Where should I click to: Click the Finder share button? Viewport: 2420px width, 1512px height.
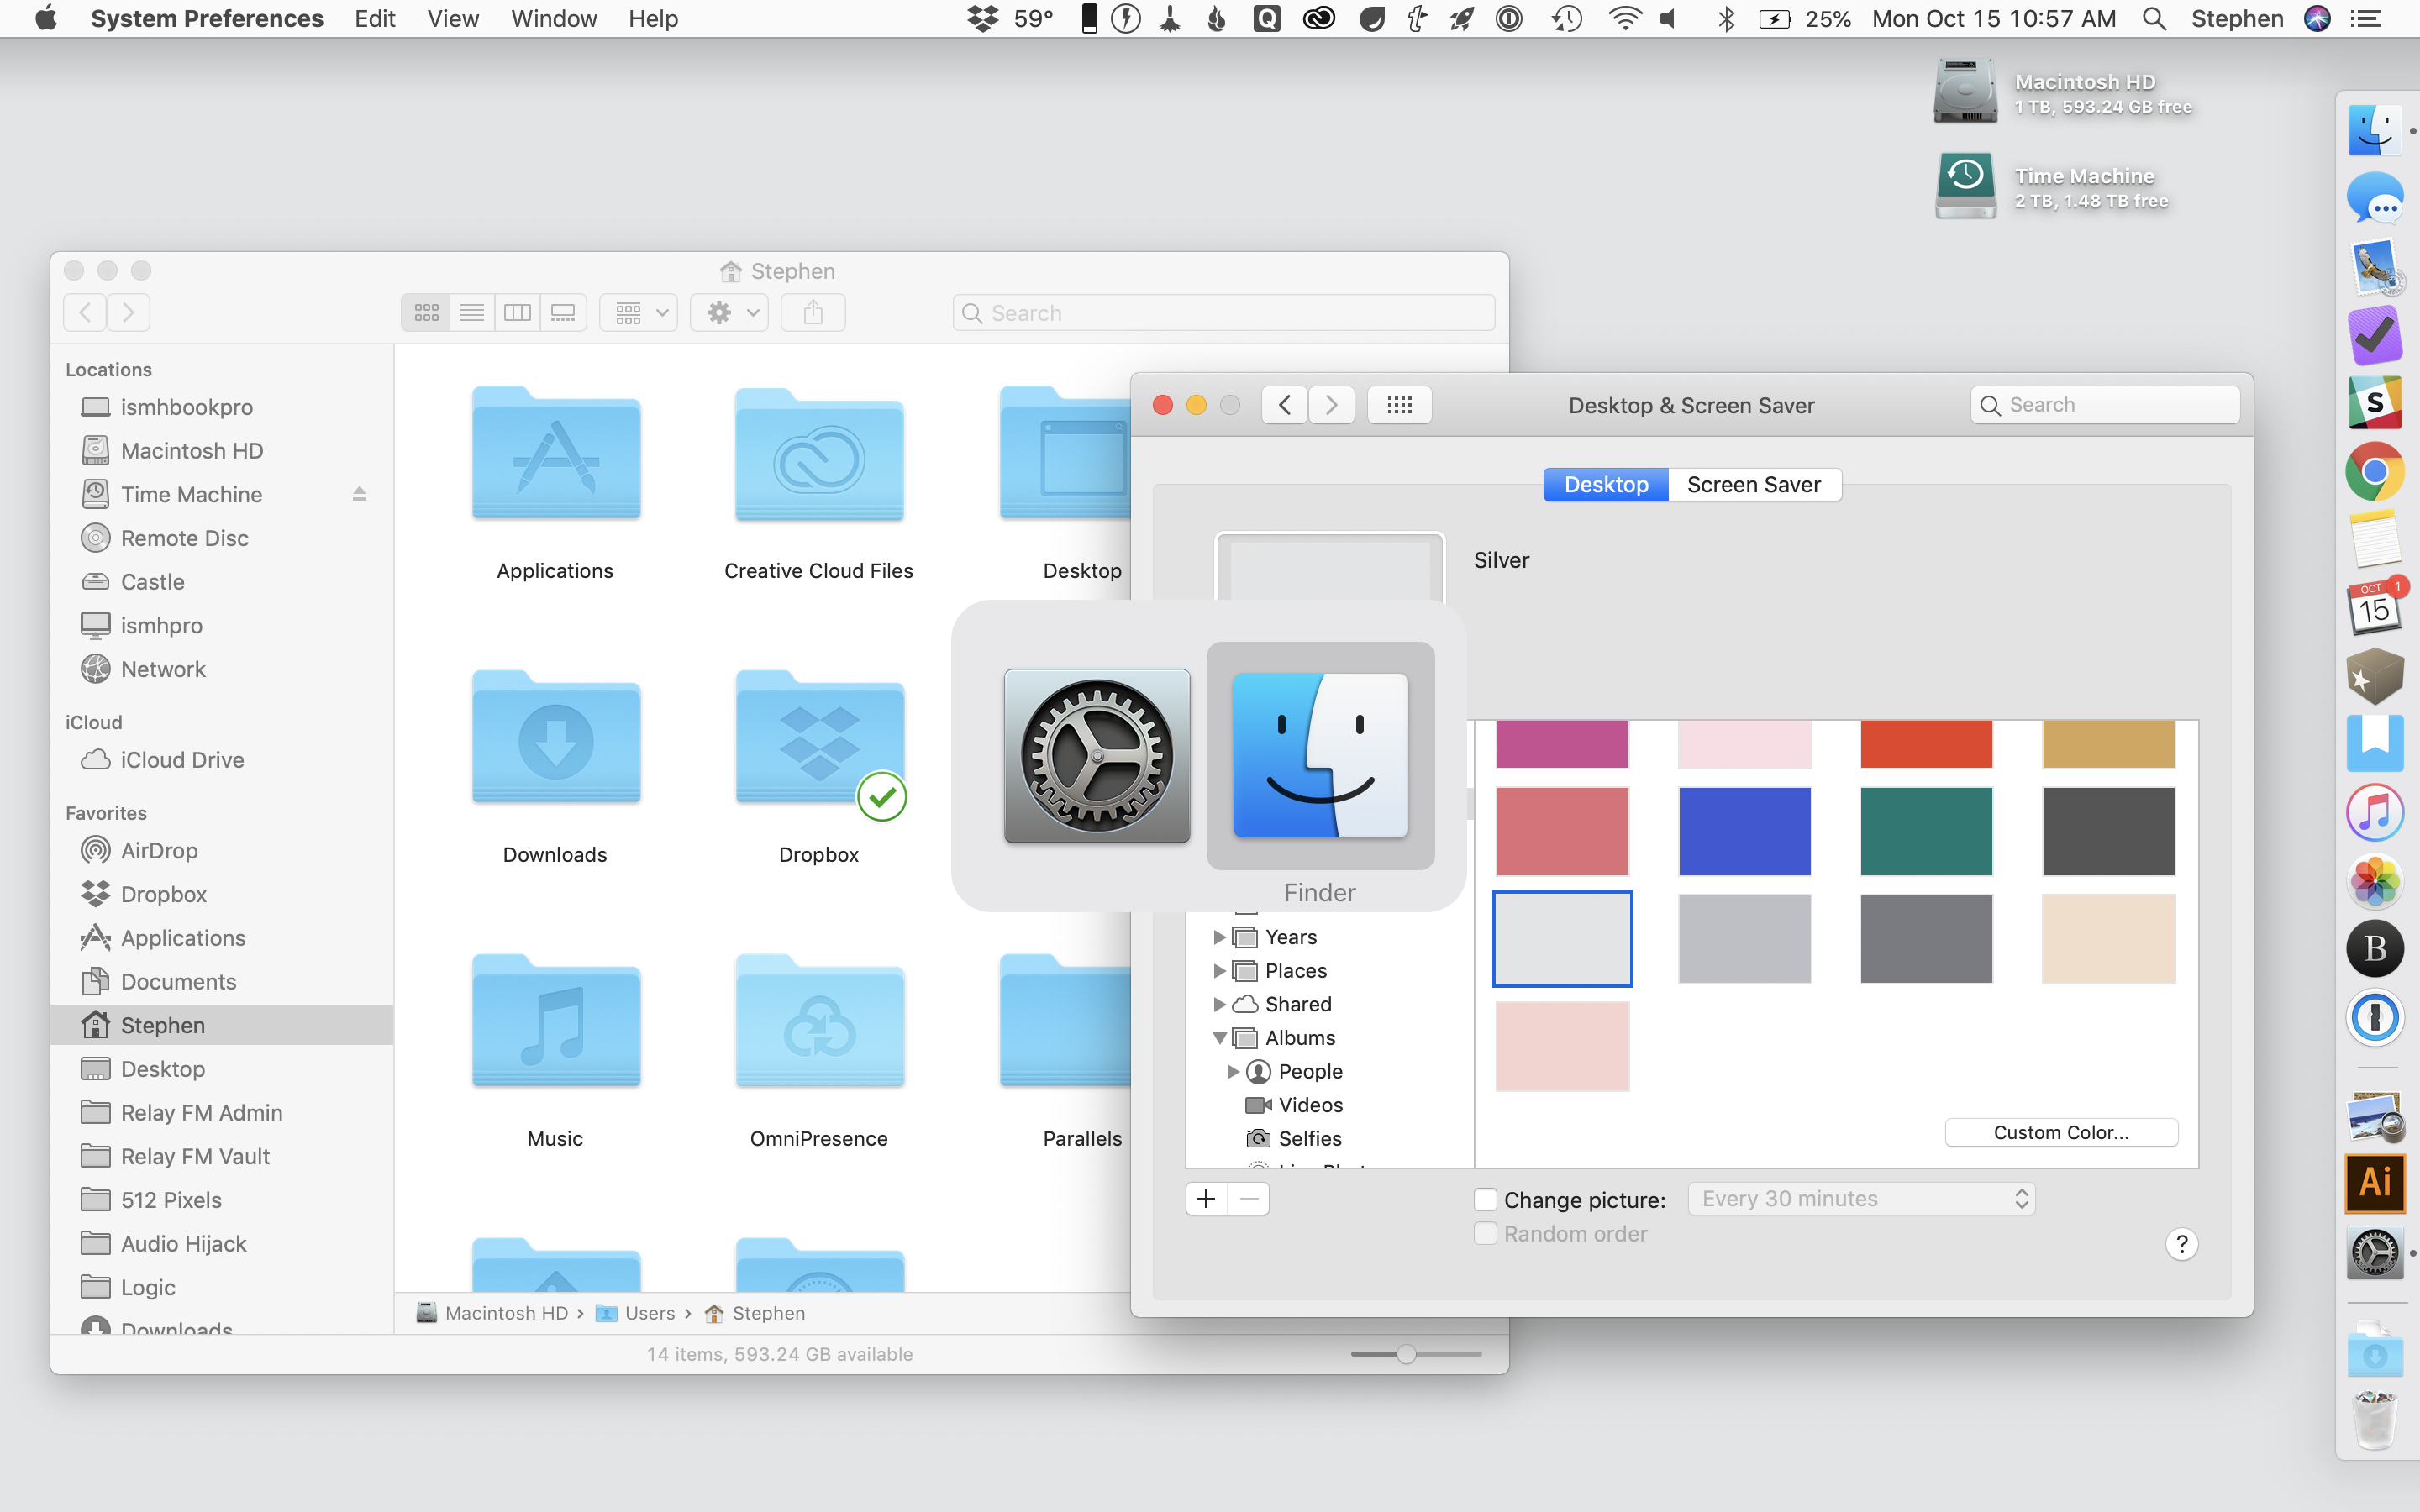(x=813, y=313)
